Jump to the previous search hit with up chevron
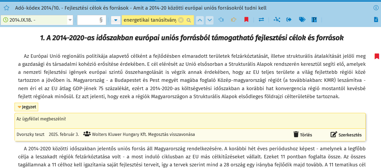Viewport: 381px width, 168px height. 200,20
